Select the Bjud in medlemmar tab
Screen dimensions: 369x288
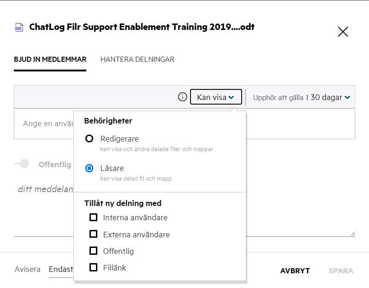[50, 59]
